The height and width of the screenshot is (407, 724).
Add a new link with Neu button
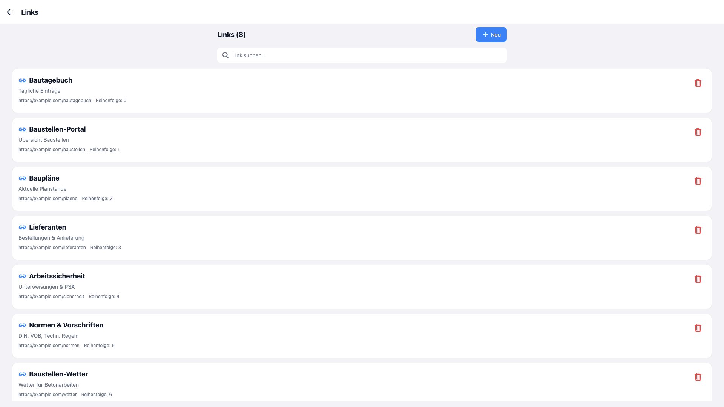(x=491, y=35)
